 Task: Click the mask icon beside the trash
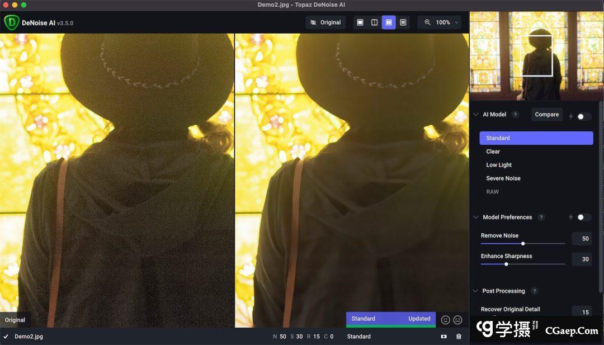[x=443, y=337]
